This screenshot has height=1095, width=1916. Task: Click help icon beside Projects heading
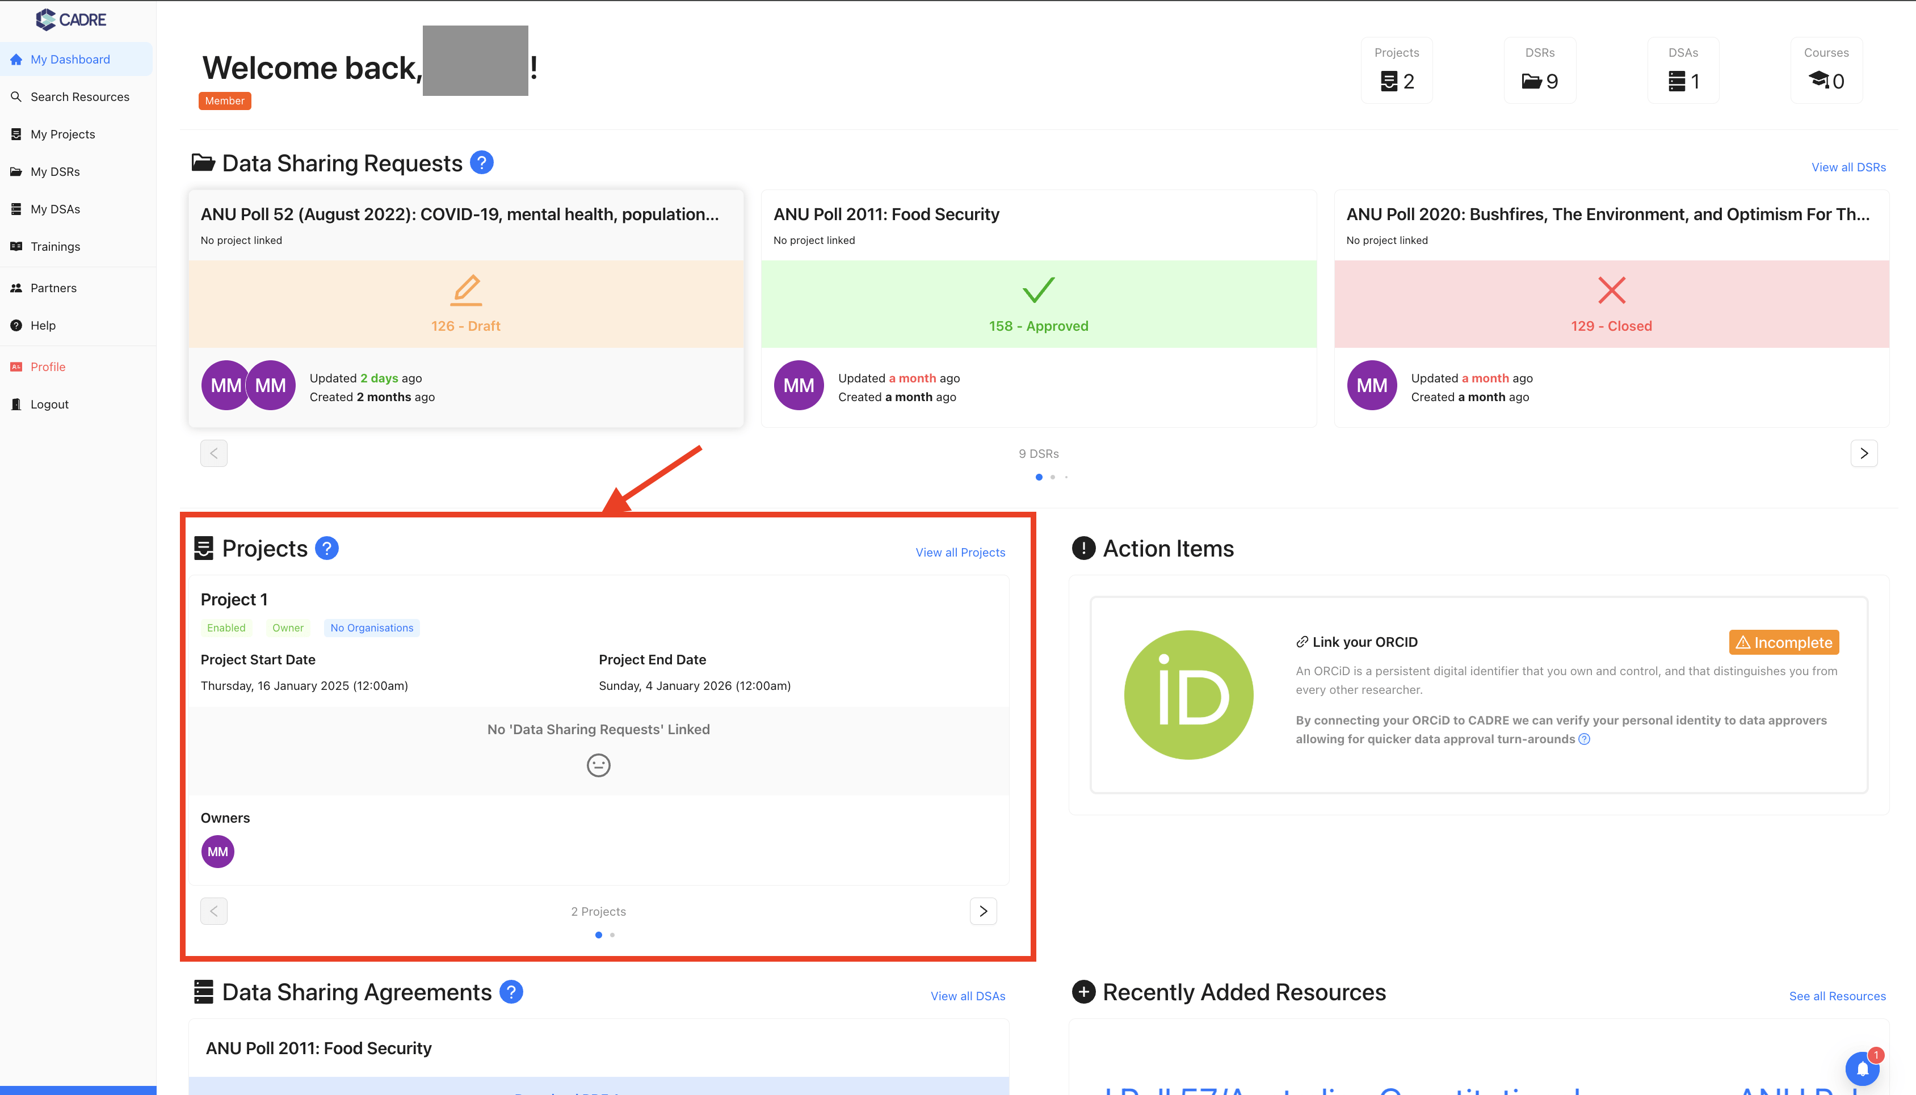(x=326, y=548)
